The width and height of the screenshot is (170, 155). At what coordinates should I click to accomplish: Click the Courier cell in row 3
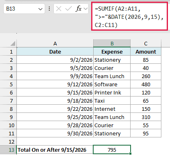tap(112, 68)
